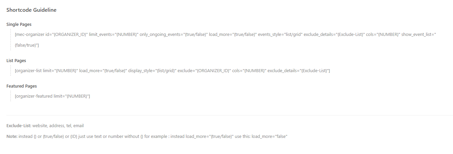This screenshot has height=154, width=453.
Task: Click the Exclude-List label
Action: click(x=19, y=126)
